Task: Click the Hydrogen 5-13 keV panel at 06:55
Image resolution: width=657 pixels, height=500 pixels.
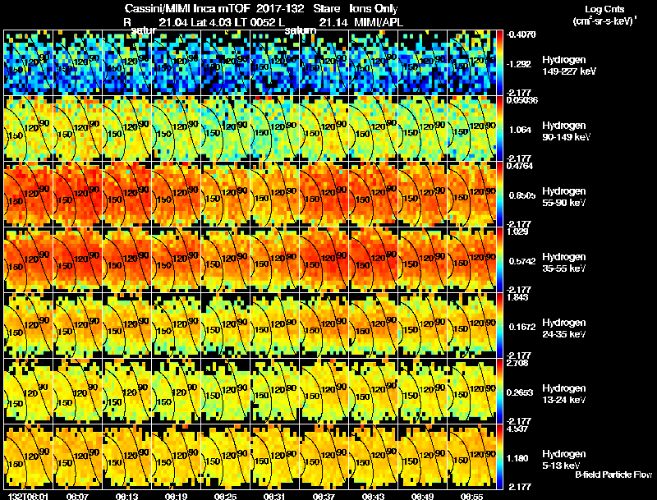Action: tap(471, 456)
